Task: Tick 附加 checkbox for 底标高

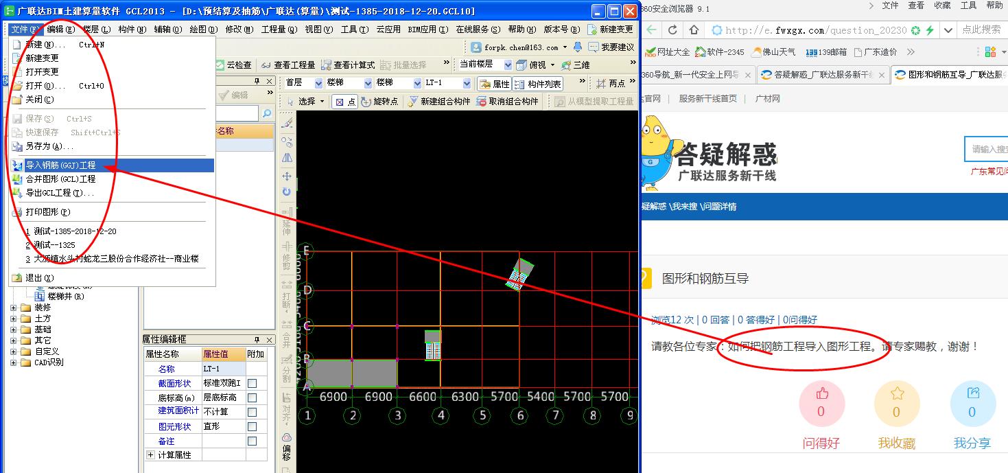Action: (253, 398)
